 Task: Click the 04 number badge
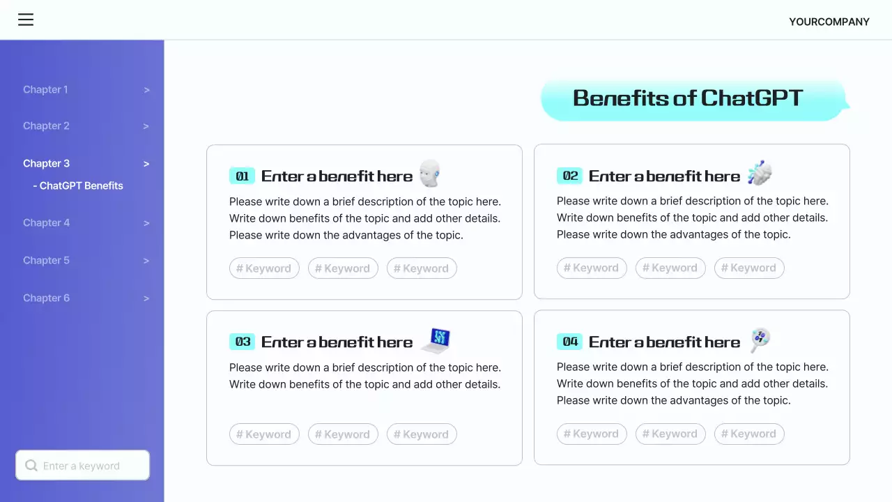(x=570, y=342)
